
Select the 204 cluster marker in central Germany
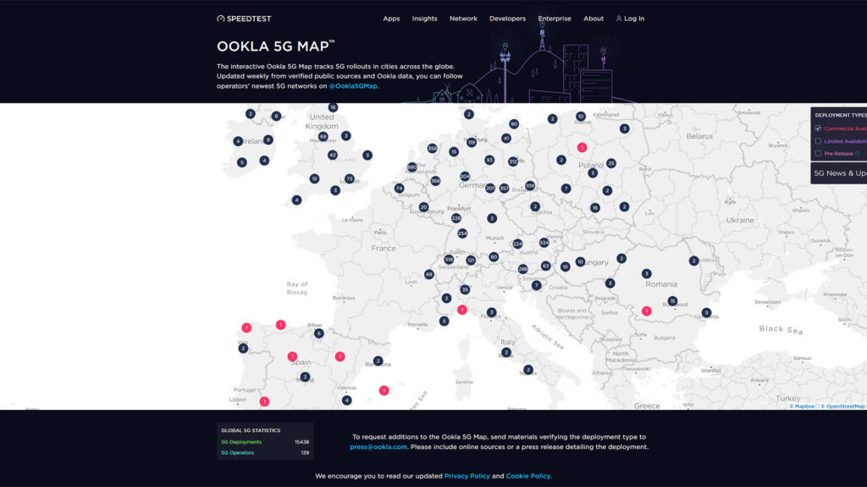click(x=465, y=177)
